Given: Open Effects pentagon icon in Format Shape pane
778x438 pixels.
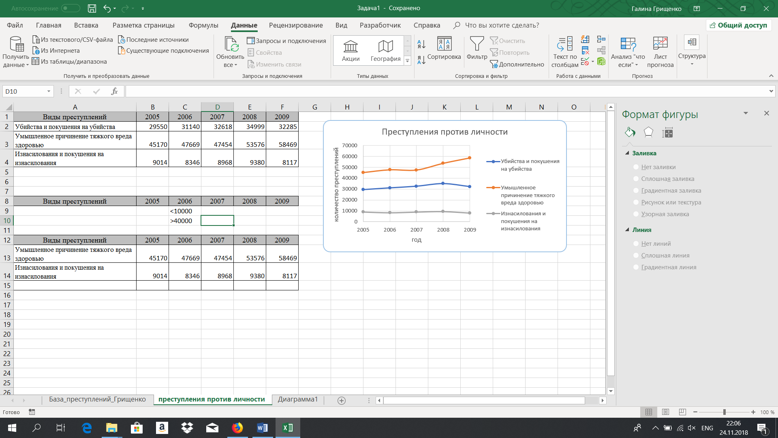Looking at the screenshot, I should click(x=648, y=132).
